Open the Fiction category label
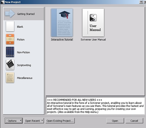 click(21, 40)
